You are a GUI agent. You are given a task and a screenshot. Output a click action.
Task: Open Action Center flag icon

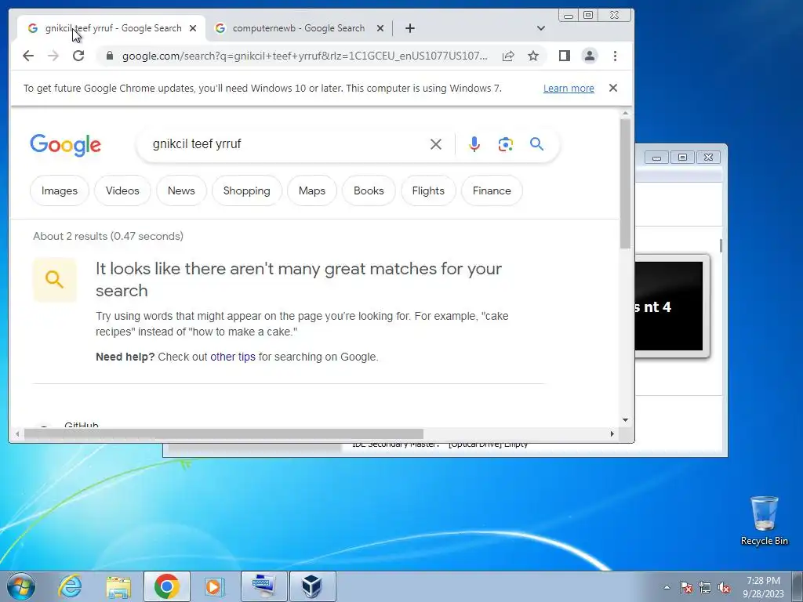pyautogui.click(x=685, y=587)
